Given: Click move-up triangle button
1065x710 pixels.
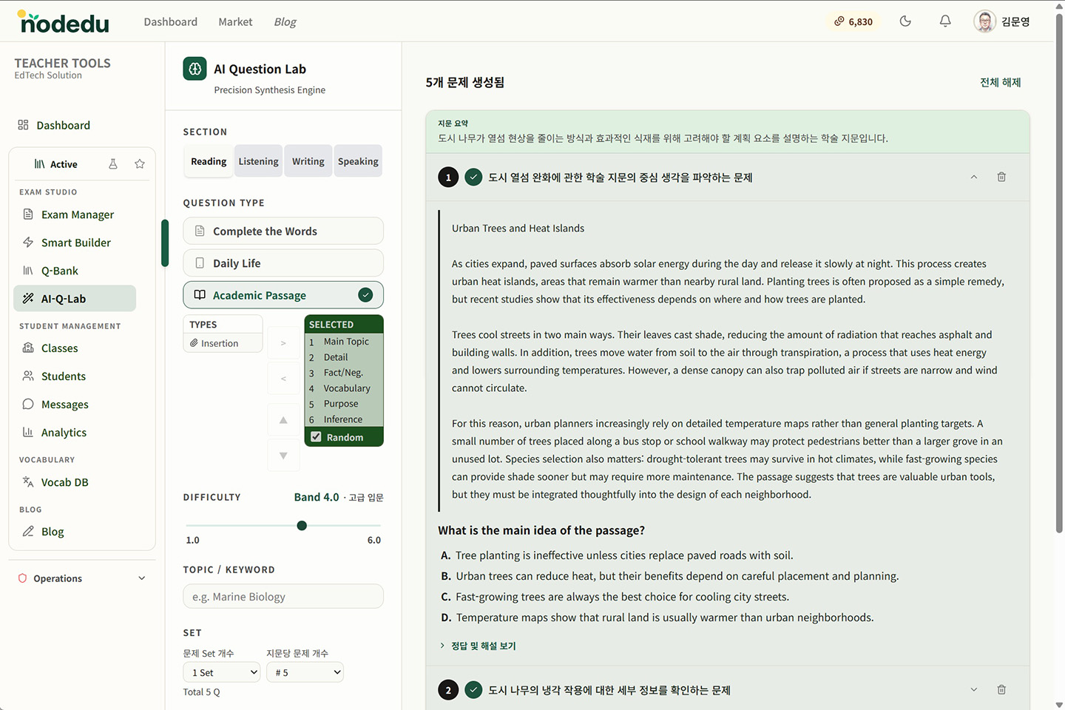Looking at the screenshot, I should coord(283,420).
